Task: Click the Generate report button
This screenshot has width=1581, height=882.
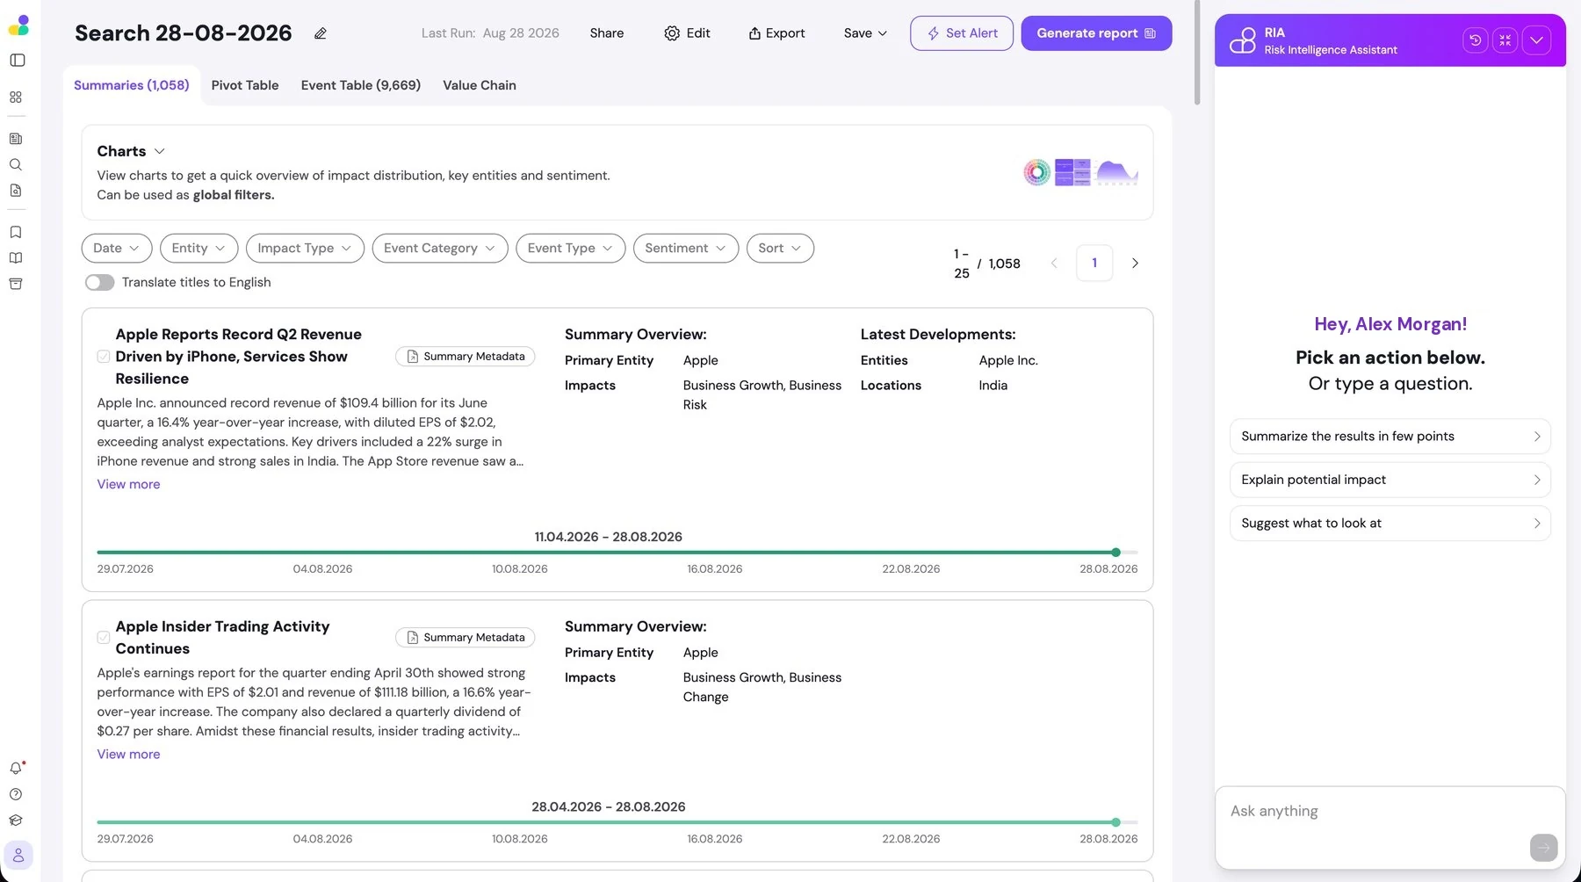Action: point(1096,33)
